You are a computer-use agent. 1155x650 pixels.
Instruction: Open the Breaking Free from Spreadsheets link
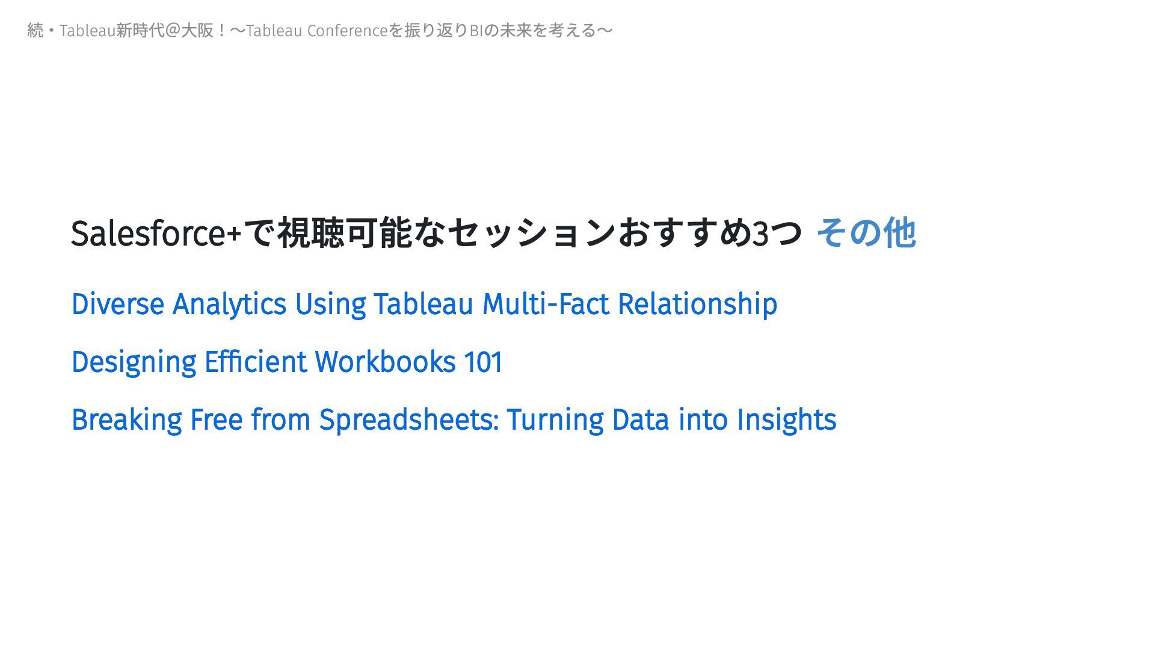(x=454, y=419)
